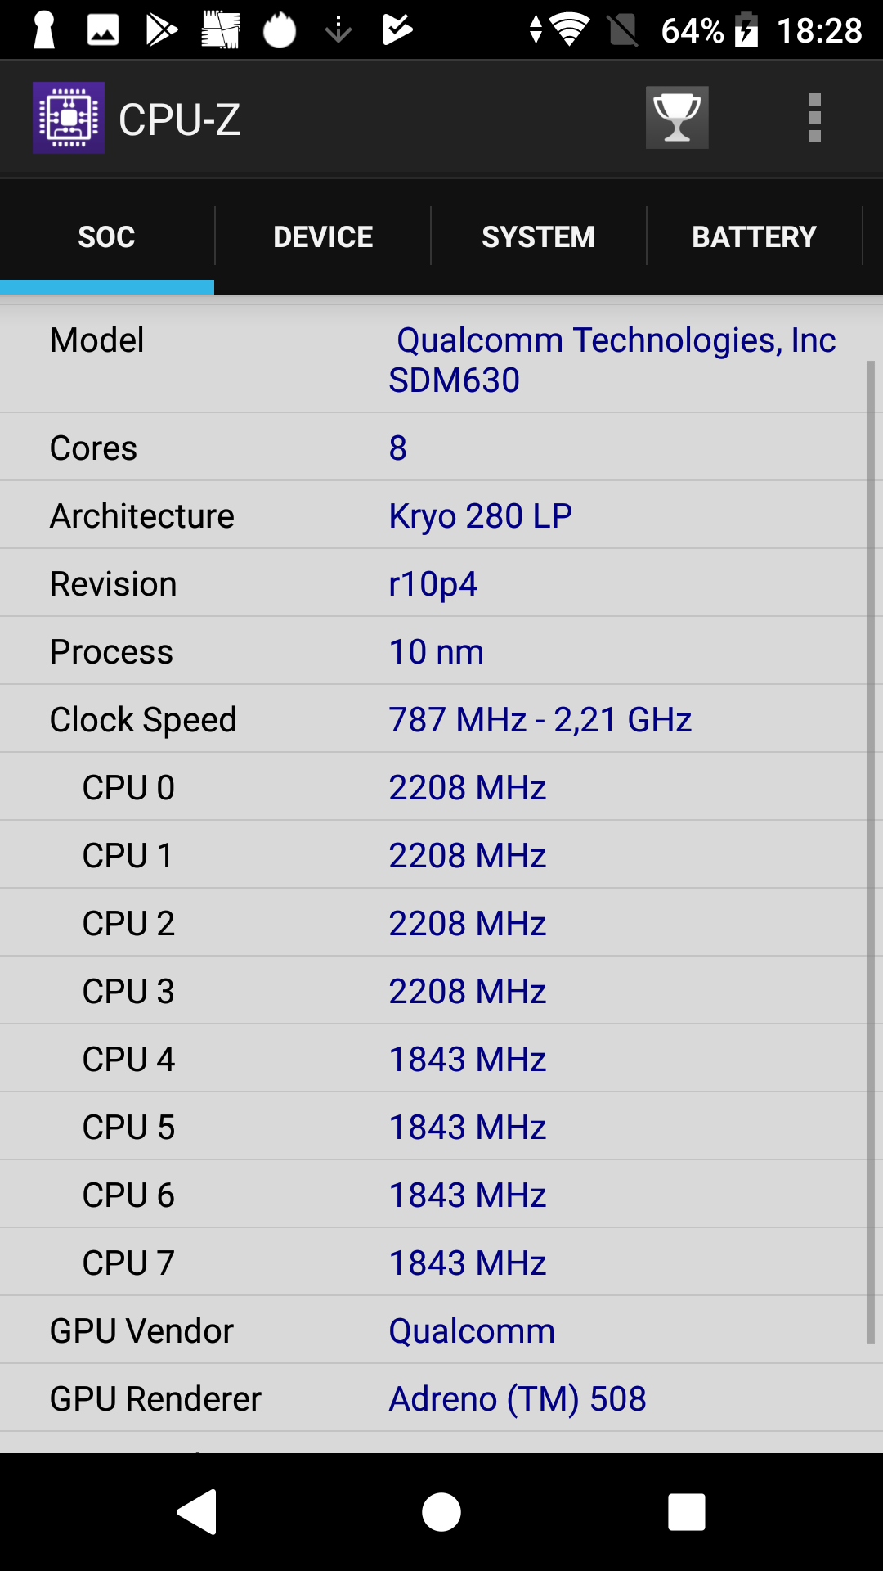Viewport: 883px width, 1571px height.
Task: Tap the gallery image notification icon
Action: pyautogui.click(x=103, y=30)
